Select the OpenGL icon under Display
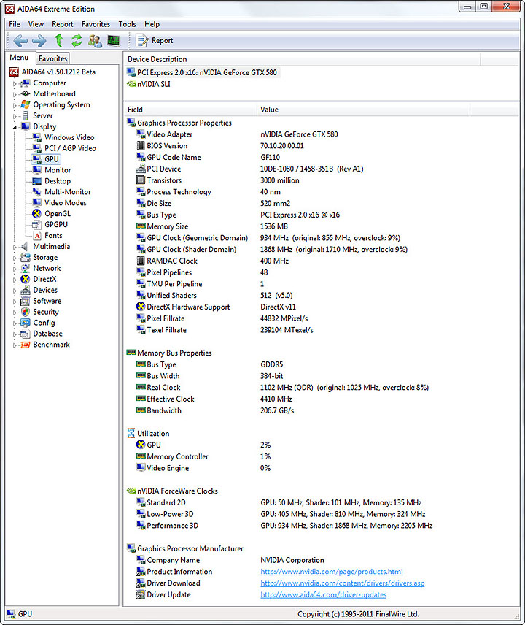This screenshot has height=625, width=525. coord(36,214)
